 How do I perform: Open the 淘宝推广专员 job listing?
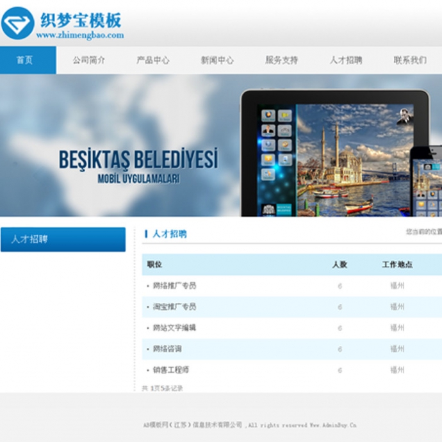[174, 307]
